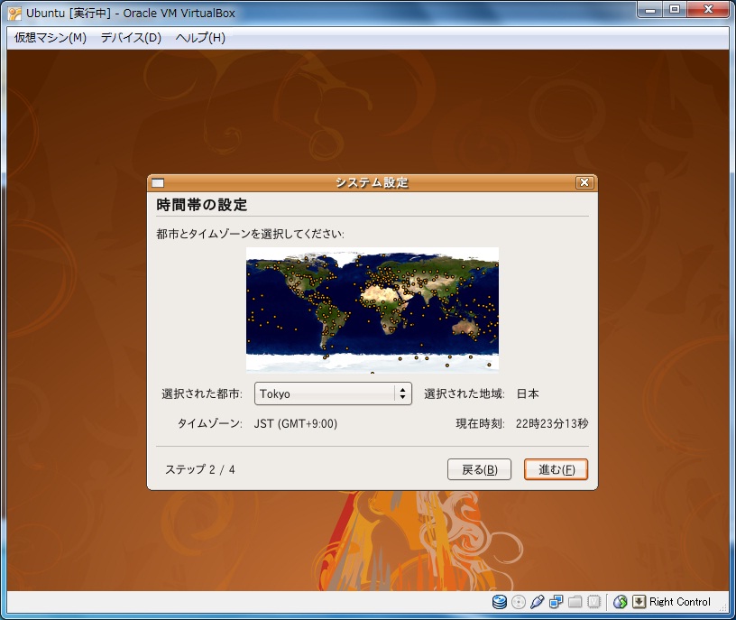Click the hard disk activity icon in status bar

coord(499,602)
